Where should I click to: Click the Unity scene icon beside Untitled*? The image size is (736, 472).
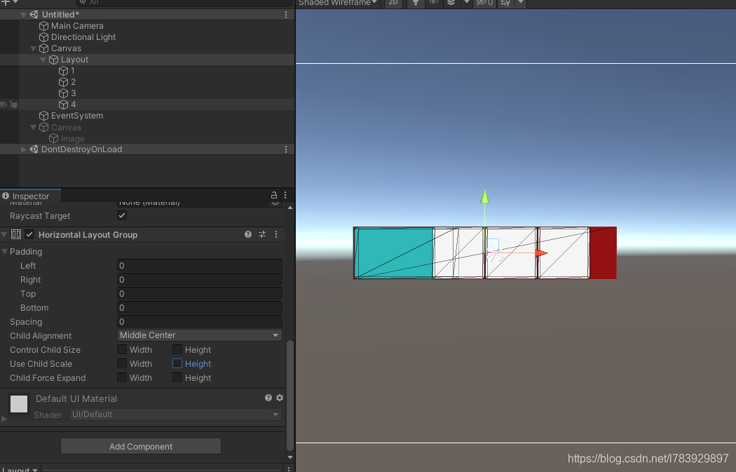34,15
